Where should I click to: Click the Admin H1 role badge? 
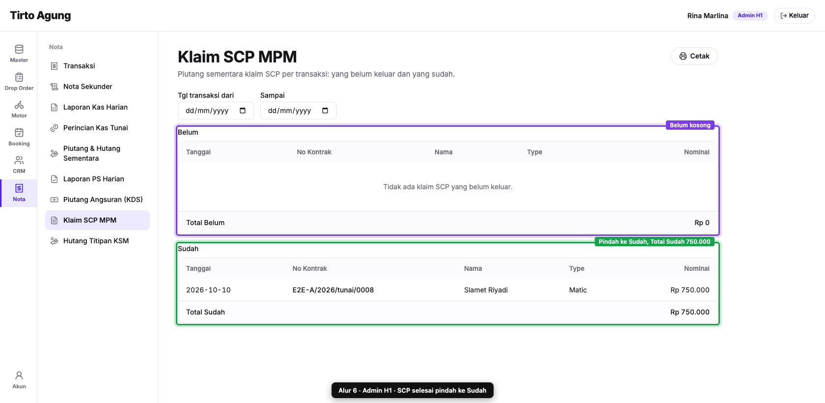point(750,16)
